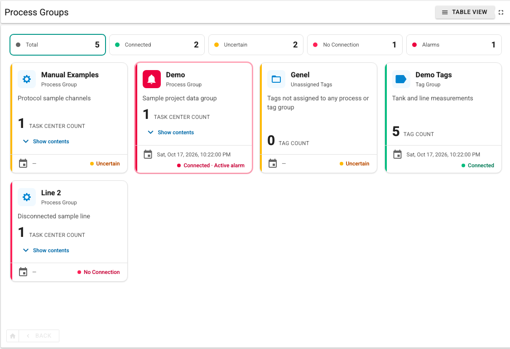Click the home icon next to Back

coord(13,336)
